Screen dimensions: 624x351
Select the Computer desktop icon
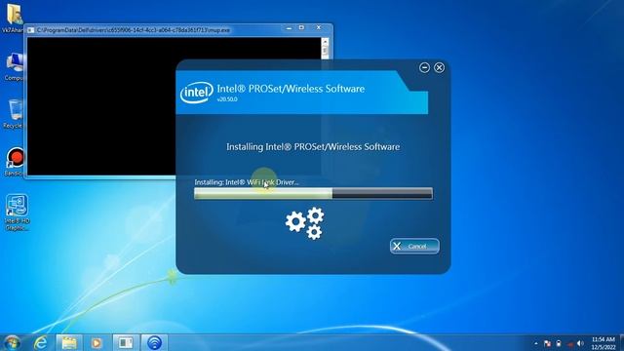[15, 66]
